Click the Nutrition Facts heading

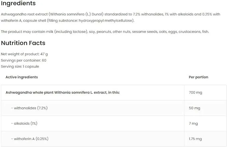[23, 43]
